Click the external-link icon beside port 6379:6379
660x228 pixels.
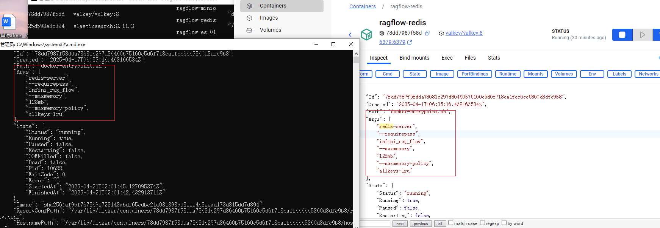pos(410,42)
